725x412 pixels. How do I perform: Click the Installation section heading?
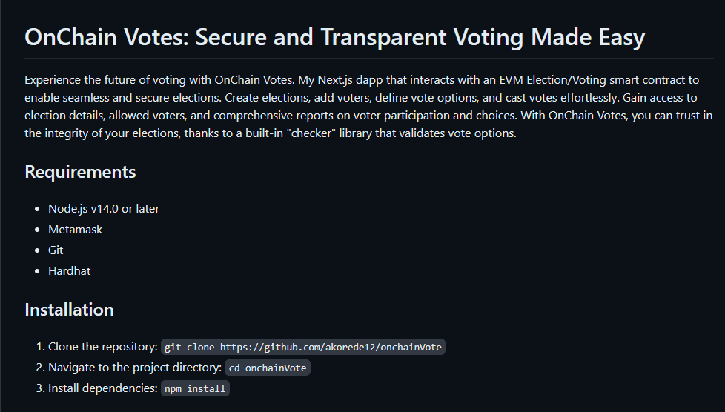coord(69,310)
